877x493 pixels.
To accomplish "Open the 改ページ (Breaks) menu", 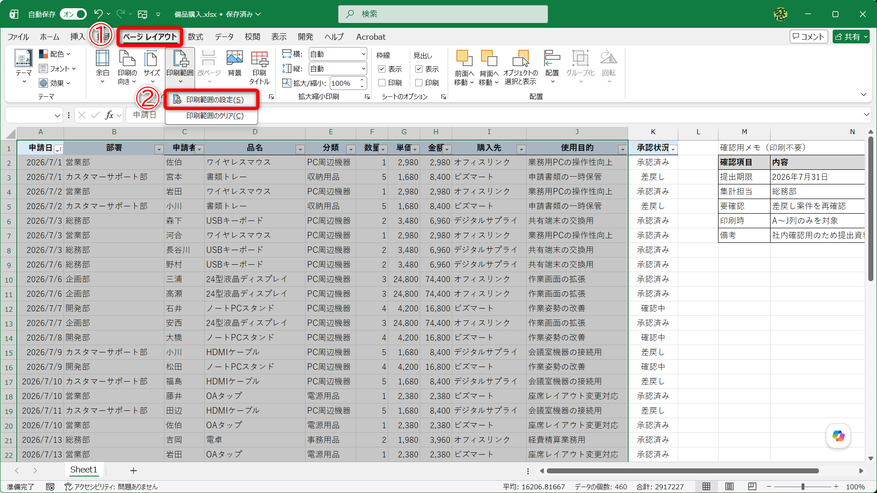I will pos(209,67).
